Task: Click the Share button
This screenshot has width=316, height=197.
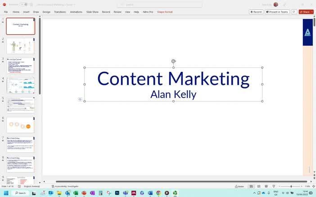Action: click(x=305, y=12)
